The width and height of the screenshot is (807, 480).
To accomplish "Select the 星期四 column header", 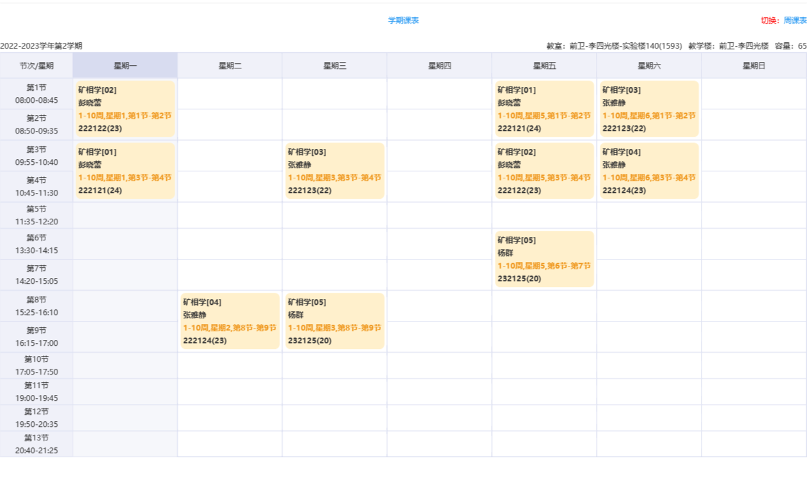I will click(439, 66).
